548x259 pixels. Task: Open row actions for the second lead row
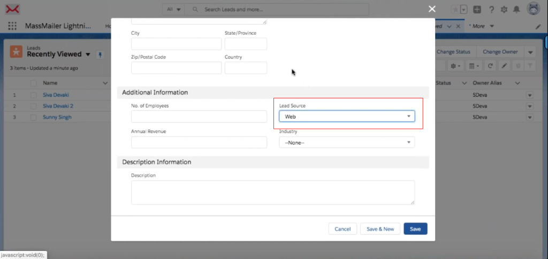(530, 106)
